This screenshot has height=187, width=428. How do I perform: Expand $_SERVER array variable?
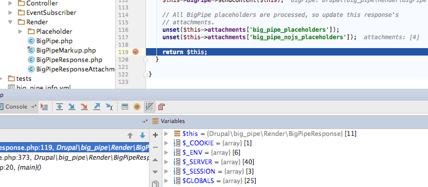pyautogui.click(x=166, y=162)
